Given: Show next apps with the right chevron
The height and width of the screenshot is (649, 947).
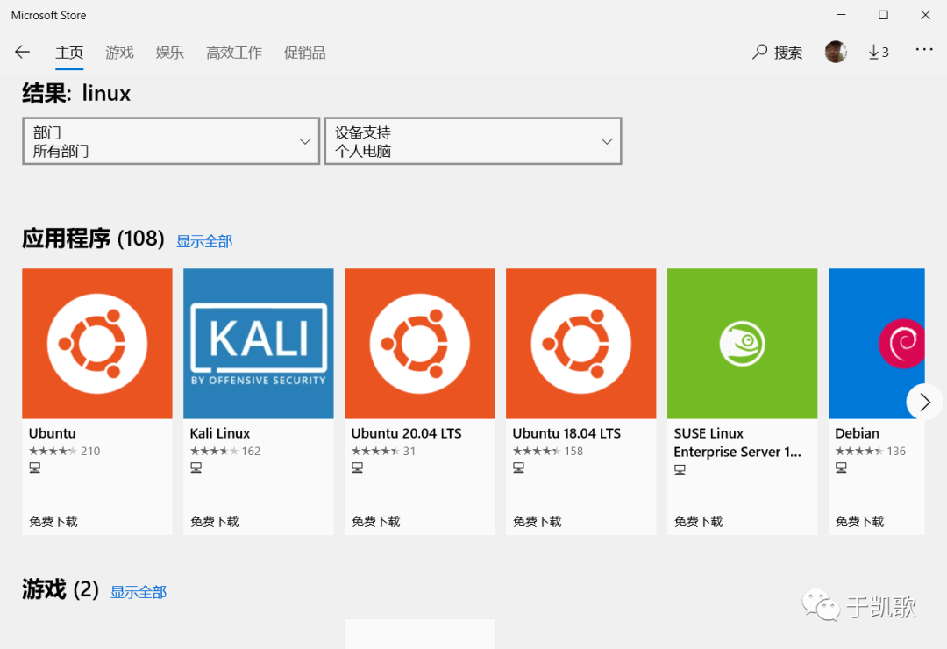Looking at the screenshot, I should [x=925, y=402].
